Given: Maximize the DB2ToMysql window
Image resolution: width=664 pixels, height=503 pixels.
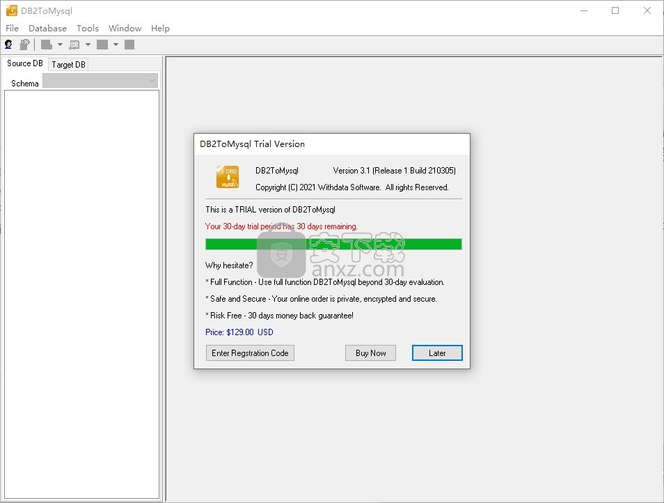Looking at the screenshot, I should point(615,10).
